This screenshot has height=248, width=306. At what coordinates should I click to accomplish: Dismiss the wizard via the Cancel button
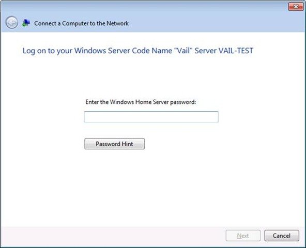[x=282, y=236]
